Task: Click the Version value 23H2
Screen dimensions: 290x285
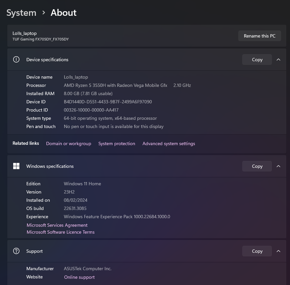Action: tap(69, 192)
